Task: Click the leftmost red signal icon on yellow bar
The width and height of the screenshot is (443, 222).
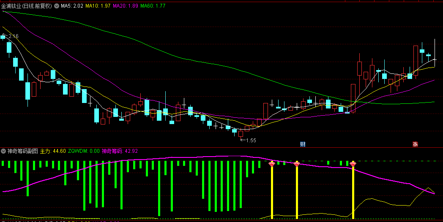Action: 272,164
